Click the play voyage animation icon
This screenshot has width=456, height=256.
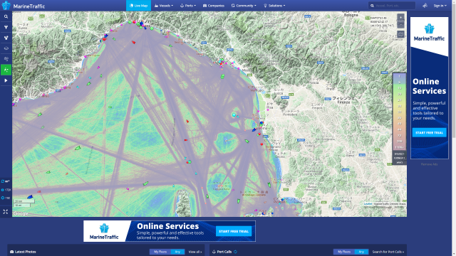tap(6, 80)
